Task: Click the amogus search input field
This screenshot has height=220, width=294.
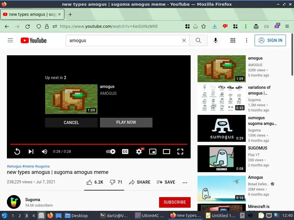Action: [124, 40]
